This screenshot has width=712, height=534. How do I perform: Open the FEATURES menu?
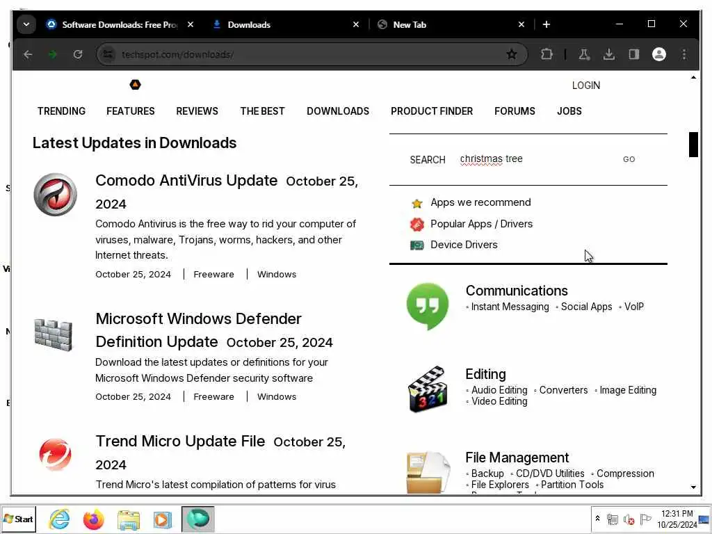coord(130,111)
